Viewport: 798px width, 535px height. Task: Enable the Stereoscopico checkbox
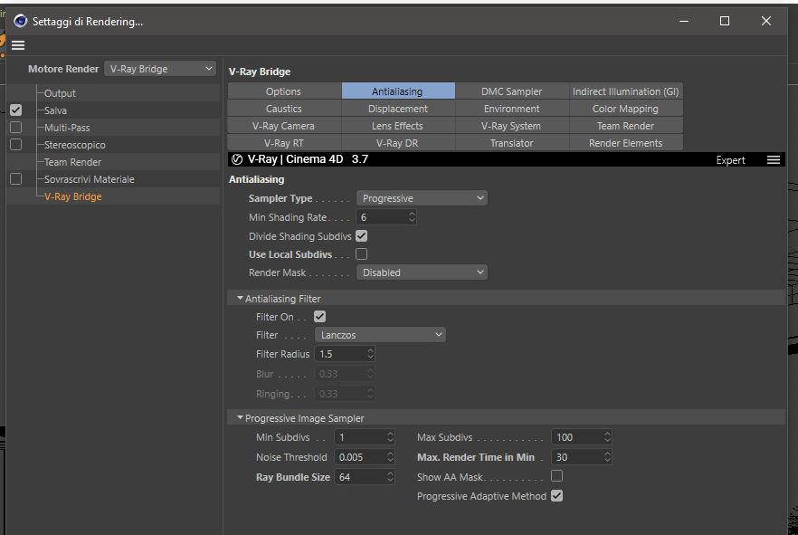click(x=15, y=145)
